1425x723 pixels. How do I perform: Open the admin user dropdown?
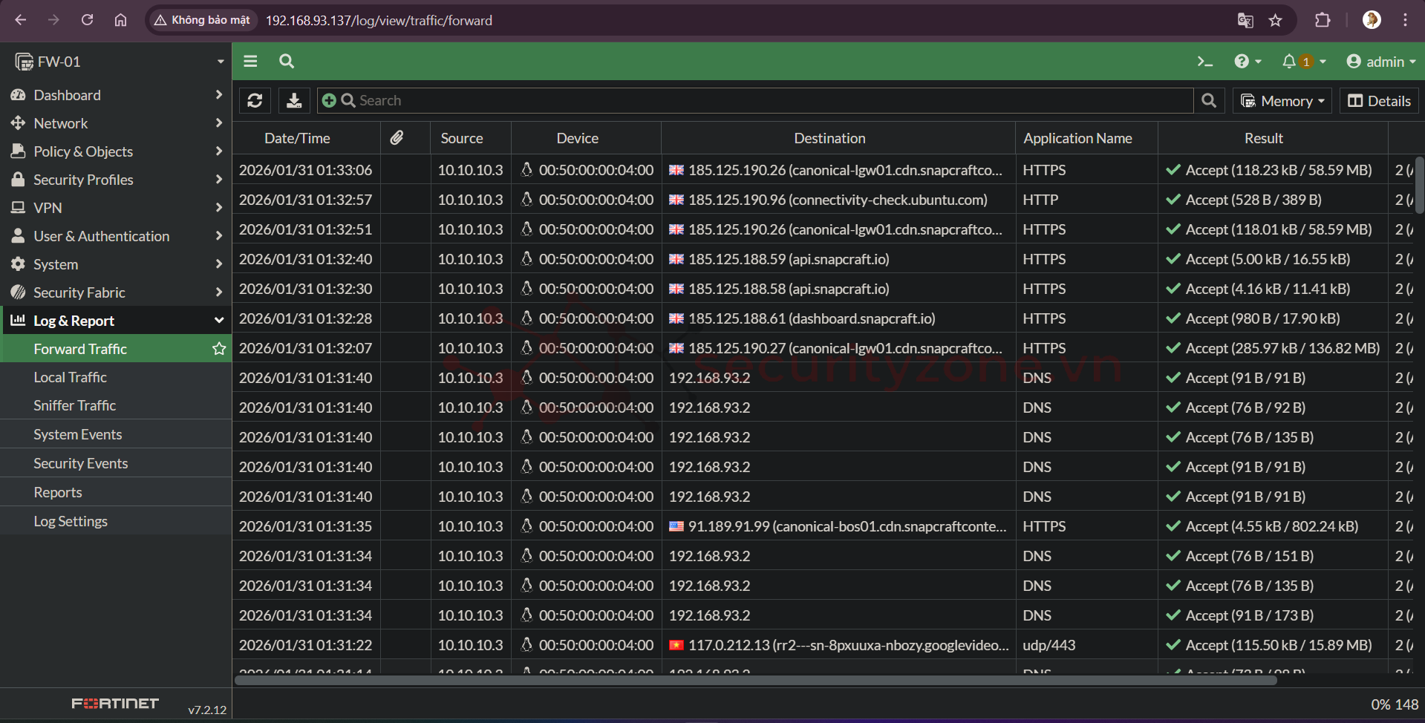click(x=1380, y=62)
